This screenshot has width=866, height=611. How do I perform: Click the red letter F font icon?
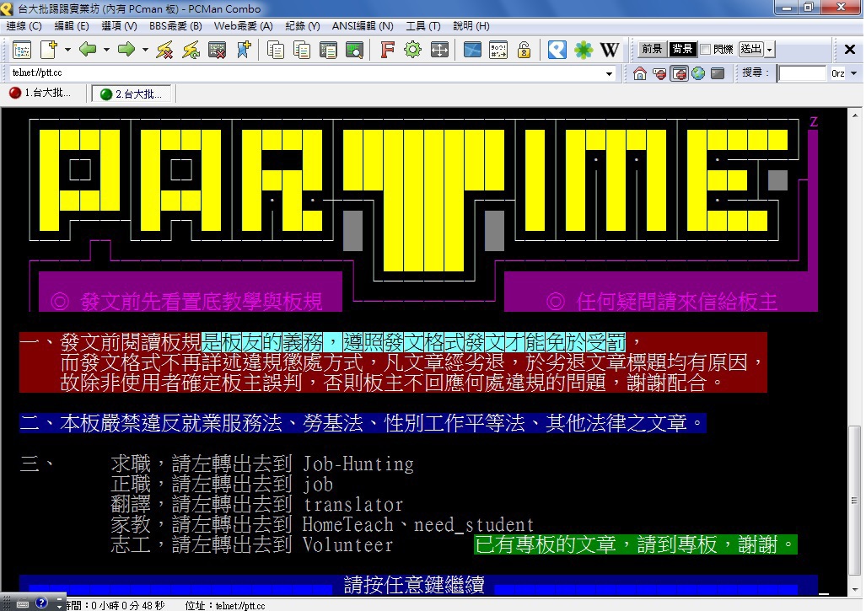pos(387,50)
